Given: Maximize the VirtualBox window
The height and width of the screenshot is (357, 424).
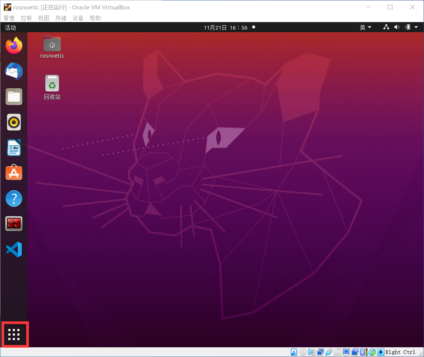Looking at the screenshot, I should 390,7.
